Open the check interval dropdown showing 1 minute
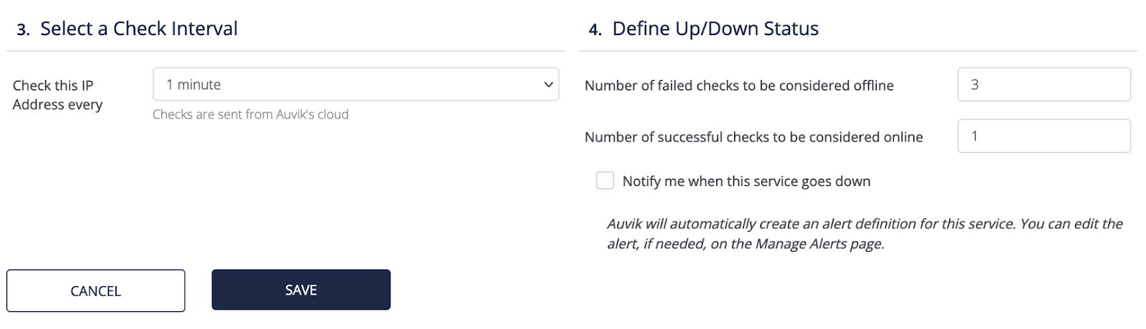The height and width of the screenshot is (329, 1146). 355,84
